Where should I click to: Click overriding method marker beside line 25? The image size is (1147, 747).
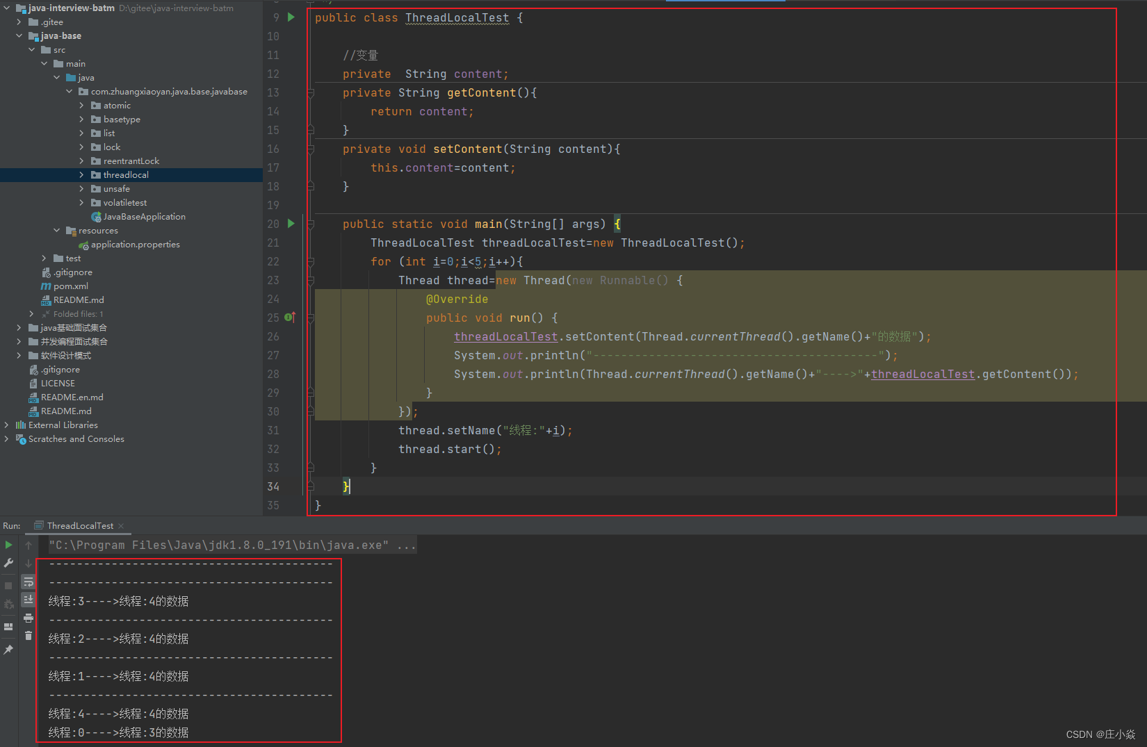pyautogui.click(x=291, y=317)
